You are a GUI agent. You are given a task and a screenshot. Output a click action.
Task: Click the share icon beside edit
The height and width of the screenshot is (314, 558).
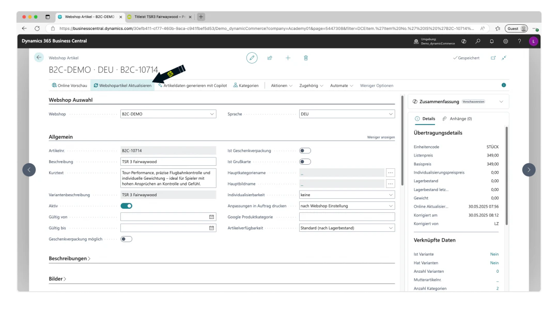[270, 58]
